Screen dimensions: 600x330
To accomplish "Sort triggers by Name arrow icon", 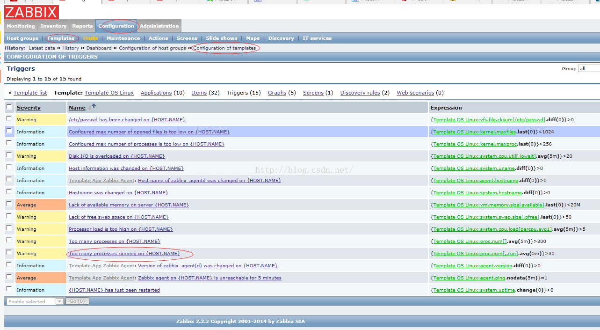I will point(92,107).
